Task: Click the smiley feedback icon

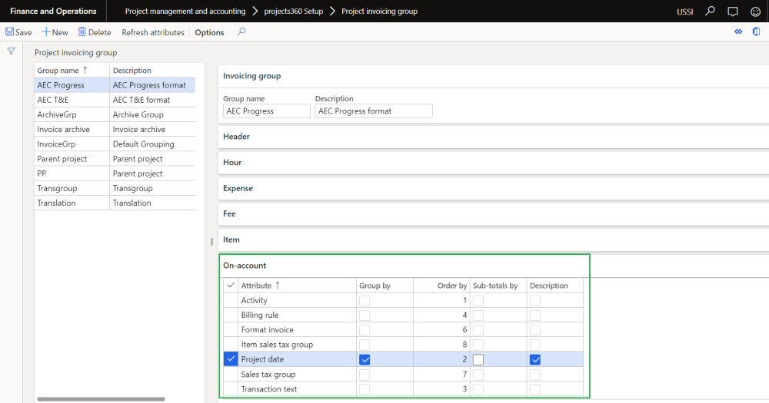Action: point(754,12)
